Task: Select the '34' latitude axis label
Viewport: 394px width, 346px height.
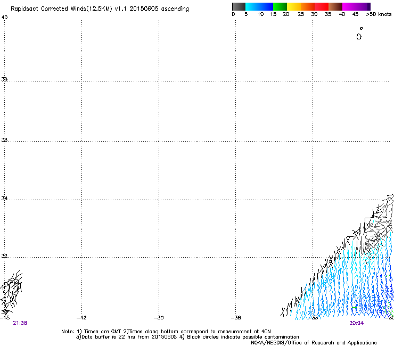Action: click(x=4, y=199)
